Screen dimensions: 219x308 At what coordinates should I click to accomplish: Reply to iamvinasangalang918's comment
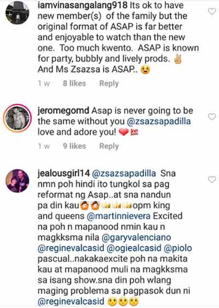pos(109,83)
